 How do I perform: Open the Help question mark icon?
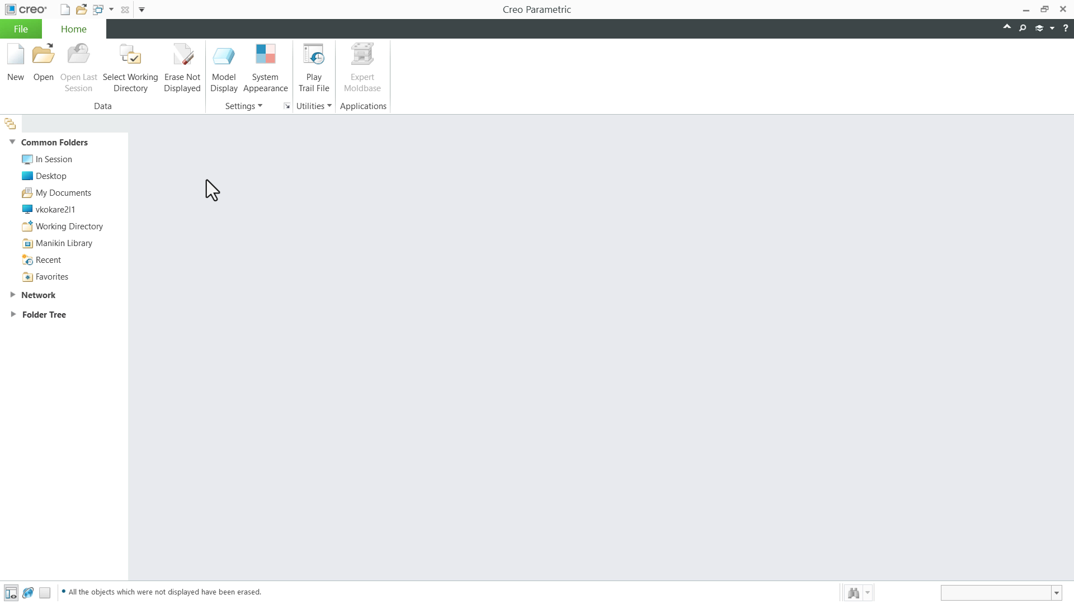click(1066, 28)
